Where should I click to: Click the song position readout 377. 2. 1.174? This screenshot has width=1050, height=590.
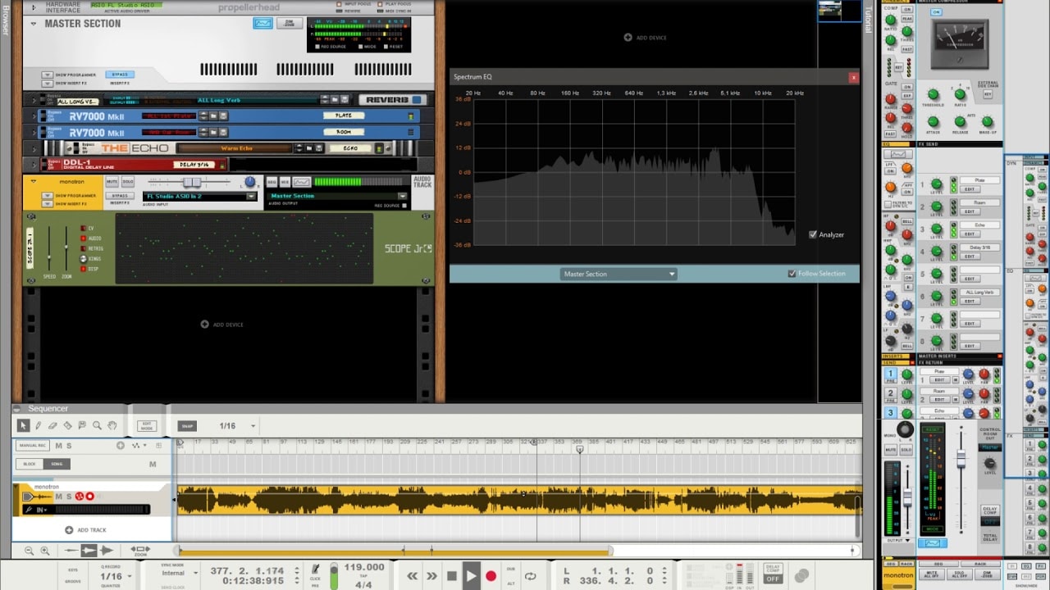tap(247, 570)
